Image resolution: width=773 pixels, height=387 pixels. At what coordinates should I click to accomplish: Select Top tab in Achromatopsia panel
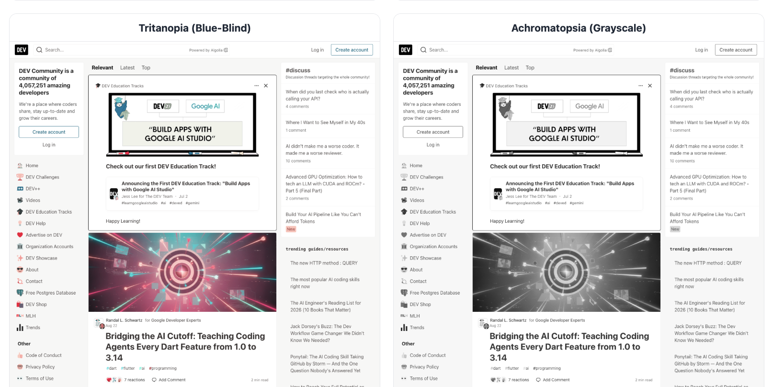pos(530,68)
